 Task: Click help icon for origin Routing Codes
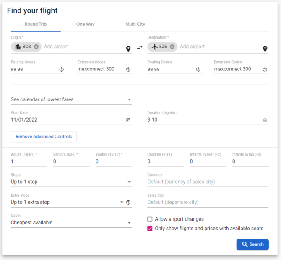click(x=62, y=70)
